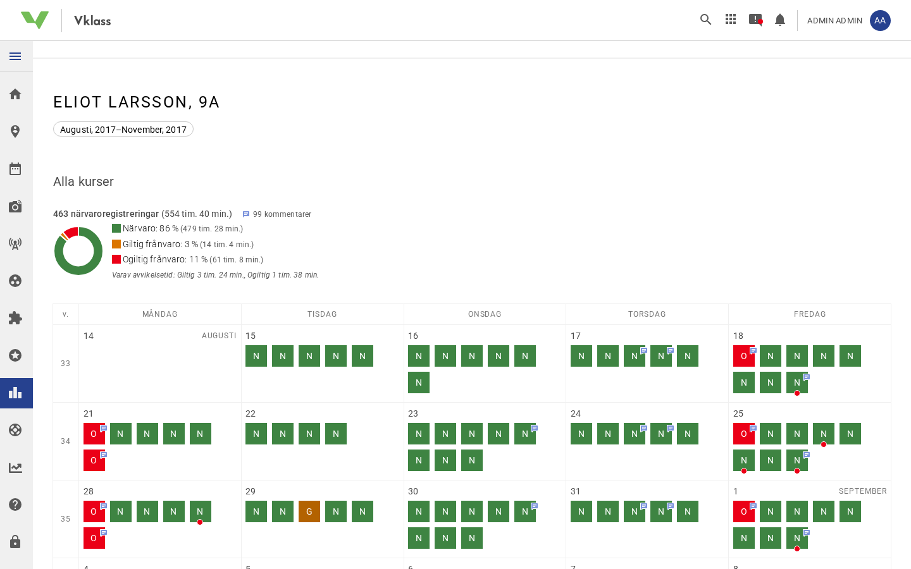911x569 pixels.
Task: Click the MÅNDAG column header
Action: pyautogui.click(x=160, y=314)
